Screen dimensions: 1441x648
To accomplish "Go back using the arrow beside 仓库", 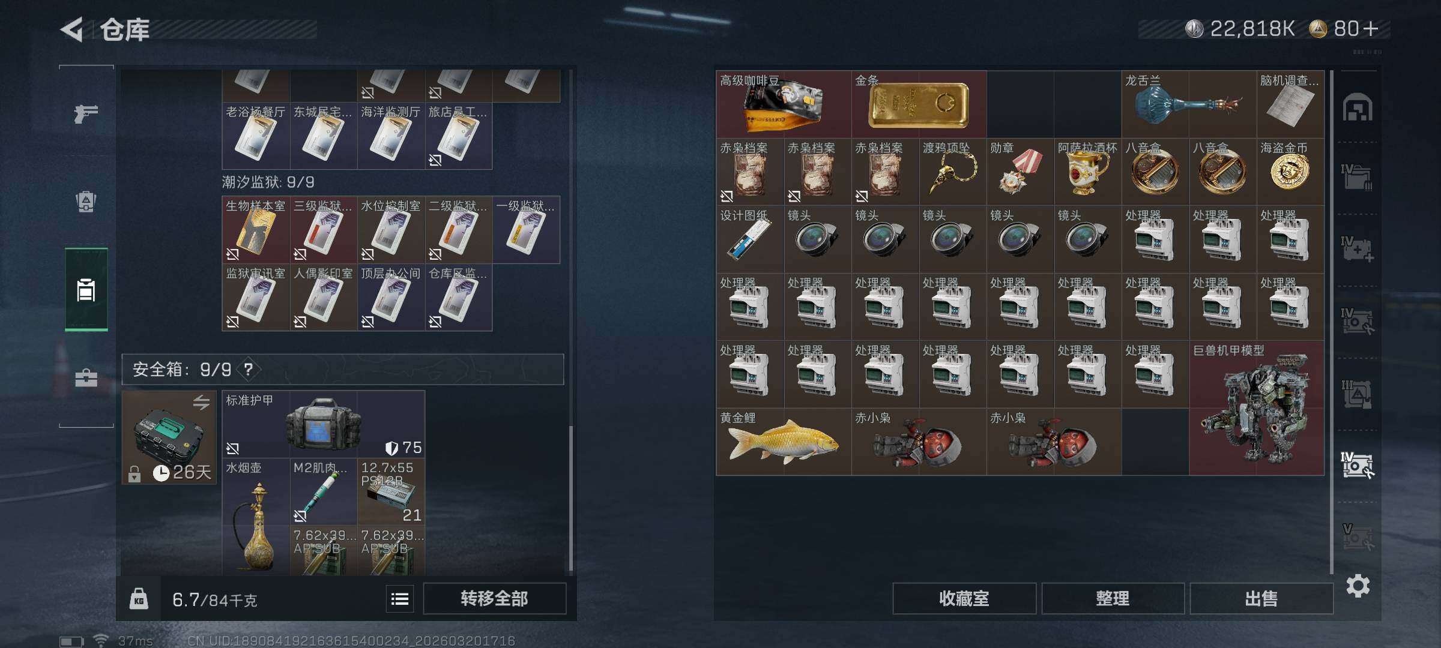I will [72, 29].
